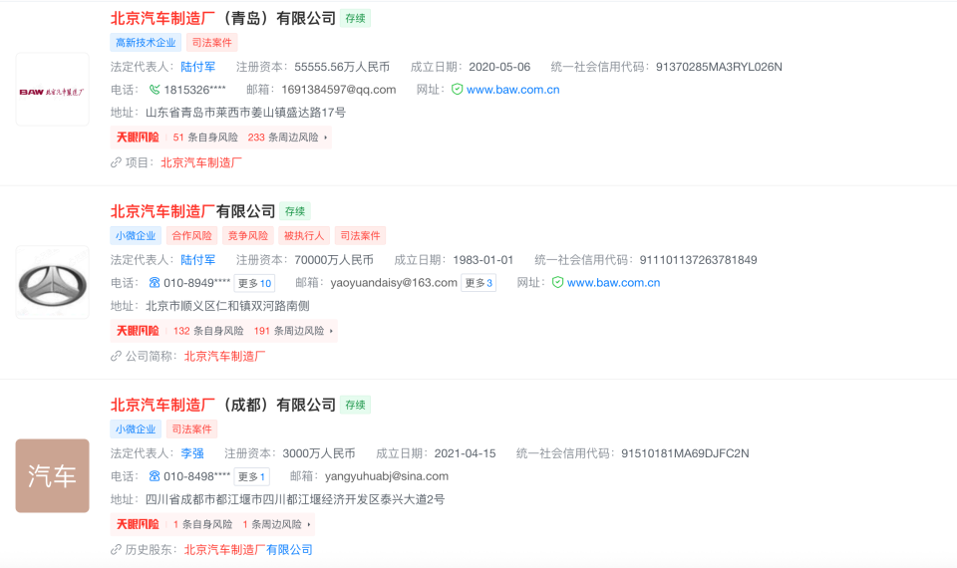Open 北京汽车制造厂（青岛）有限公司 company page
The width and height of the screenshot is (957, 568).
click(x=222, y=18)
